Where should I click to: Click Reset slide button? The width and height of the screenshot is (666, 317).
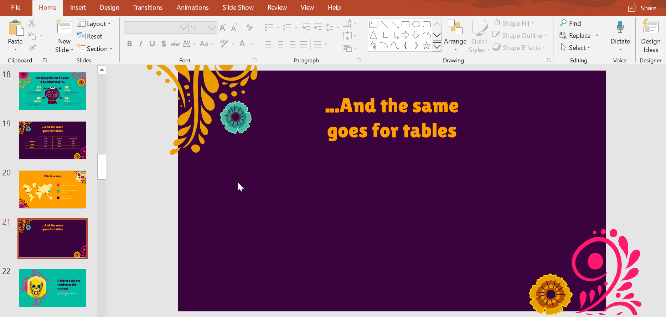90,36
